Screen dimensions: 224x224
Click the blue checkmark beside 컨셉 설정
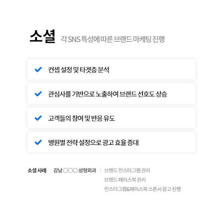click(38, 69)
